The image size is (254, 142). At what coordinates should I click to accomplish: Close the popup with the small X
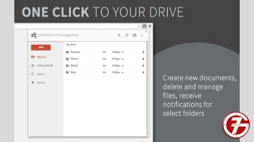pyautogui.click(x=146, y=32)
